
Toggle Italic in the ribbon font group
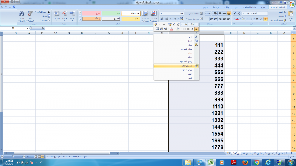coord(261,19)
